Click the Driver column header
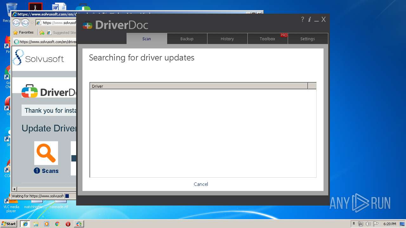 pos(199,86)
